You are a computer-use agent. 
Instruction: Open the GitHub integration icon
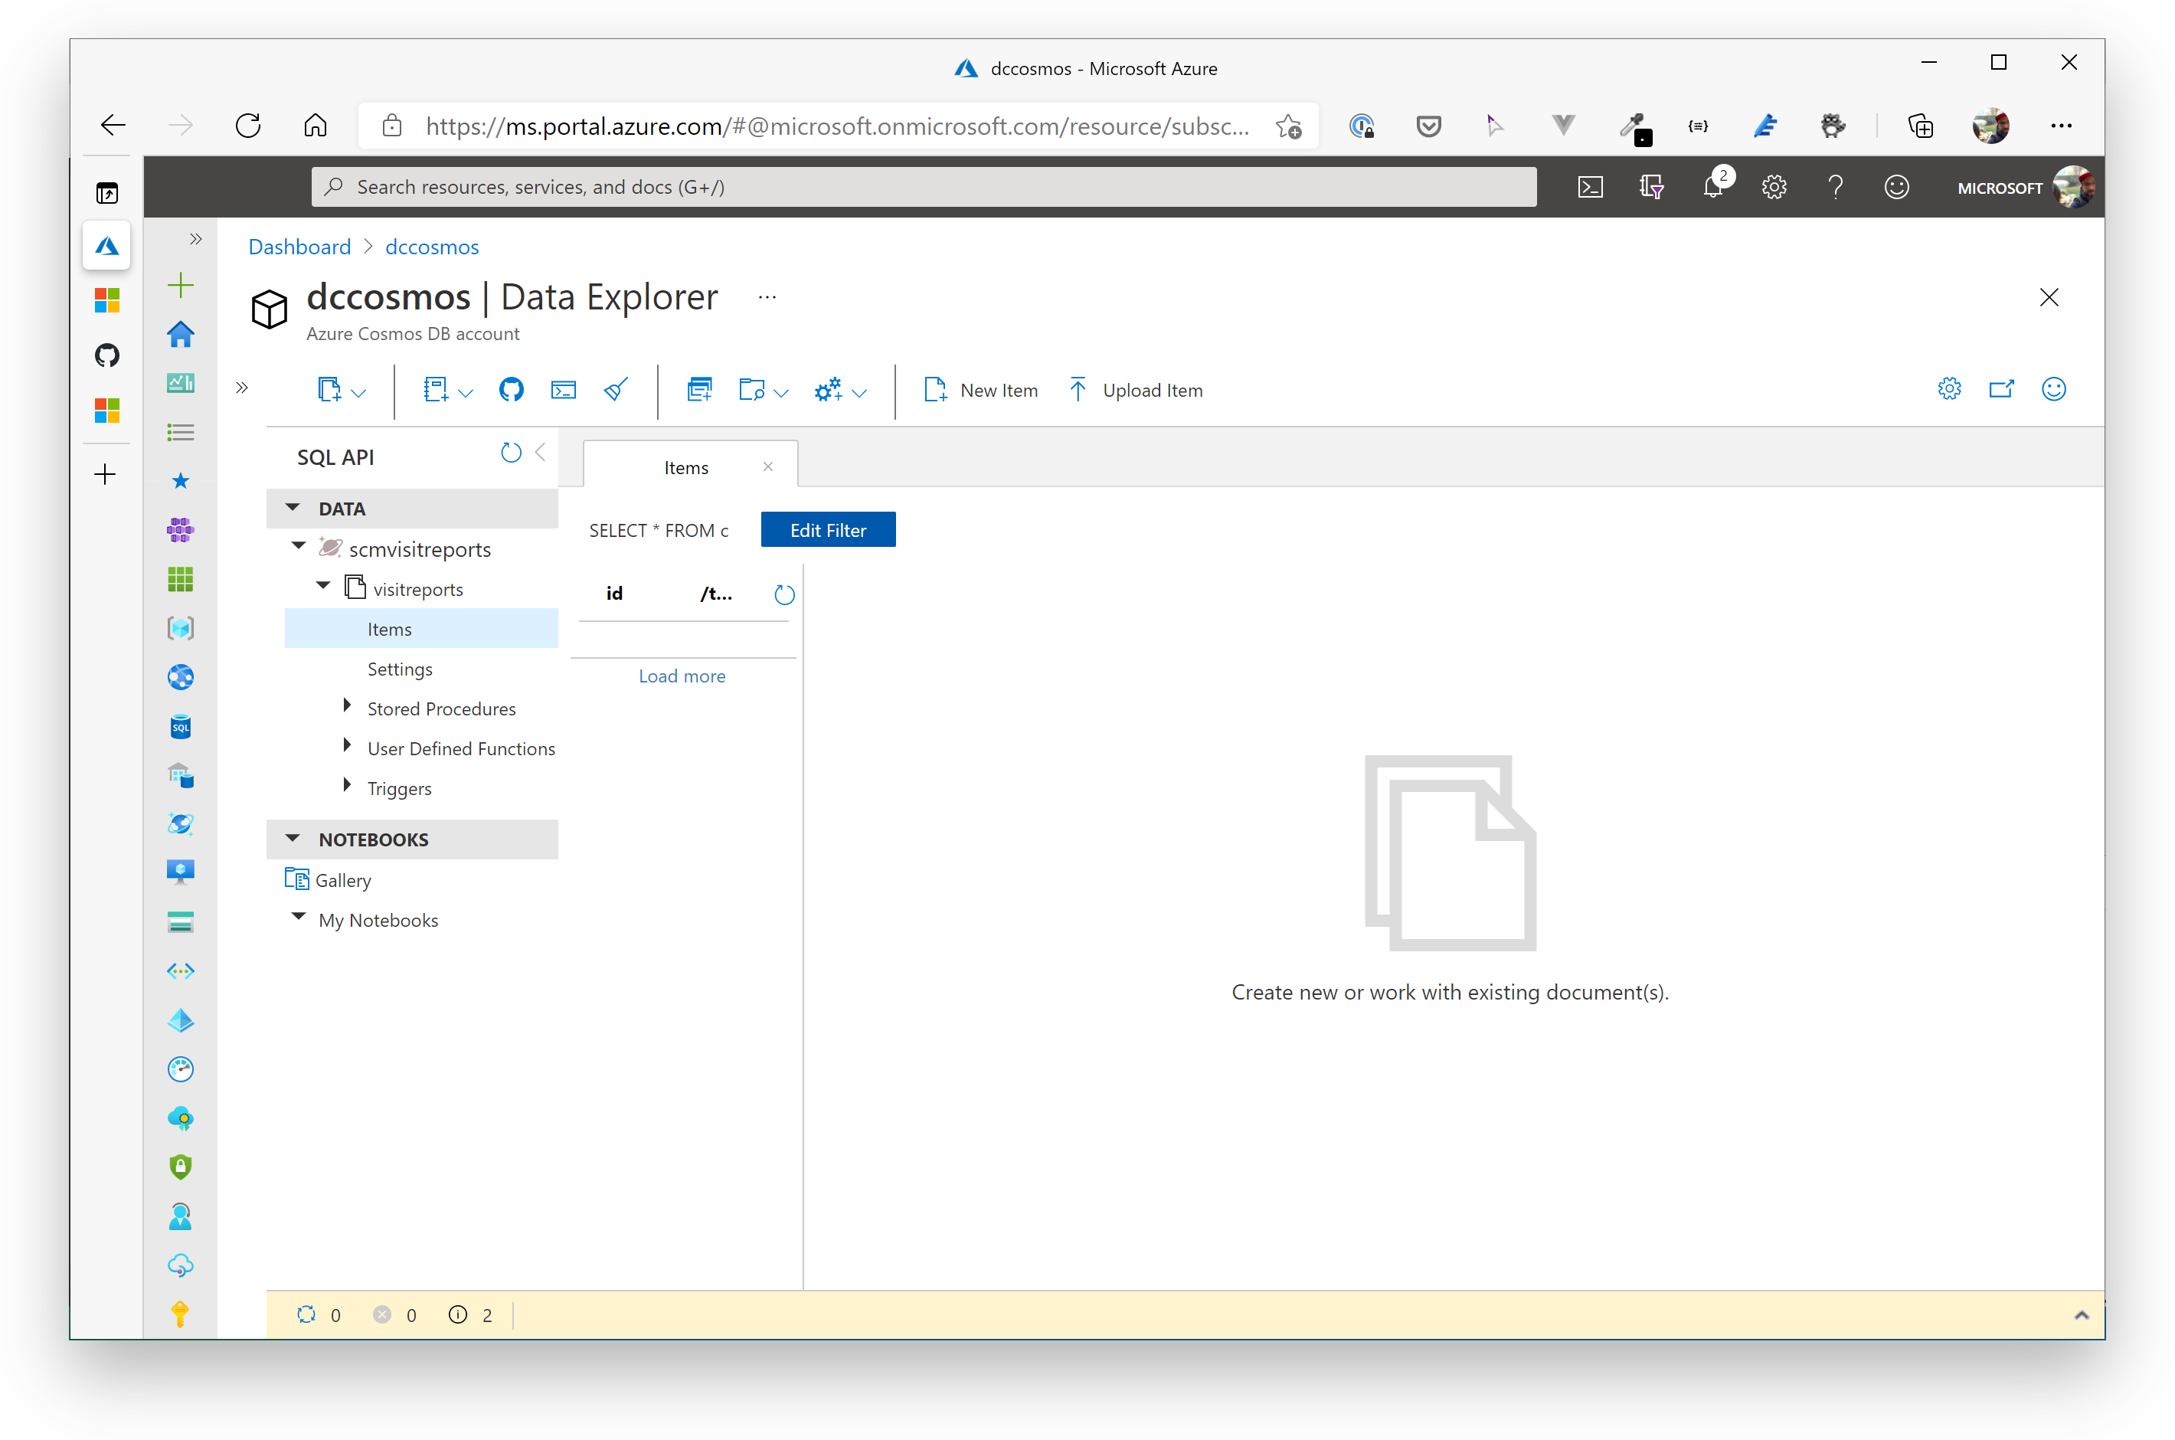pyautogui.click(x=512, y=389)
